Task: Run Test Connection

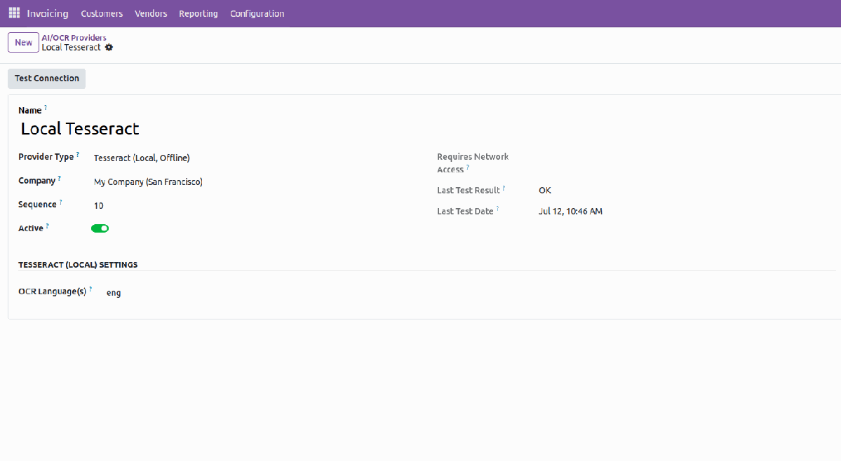Action: (47, 78)
